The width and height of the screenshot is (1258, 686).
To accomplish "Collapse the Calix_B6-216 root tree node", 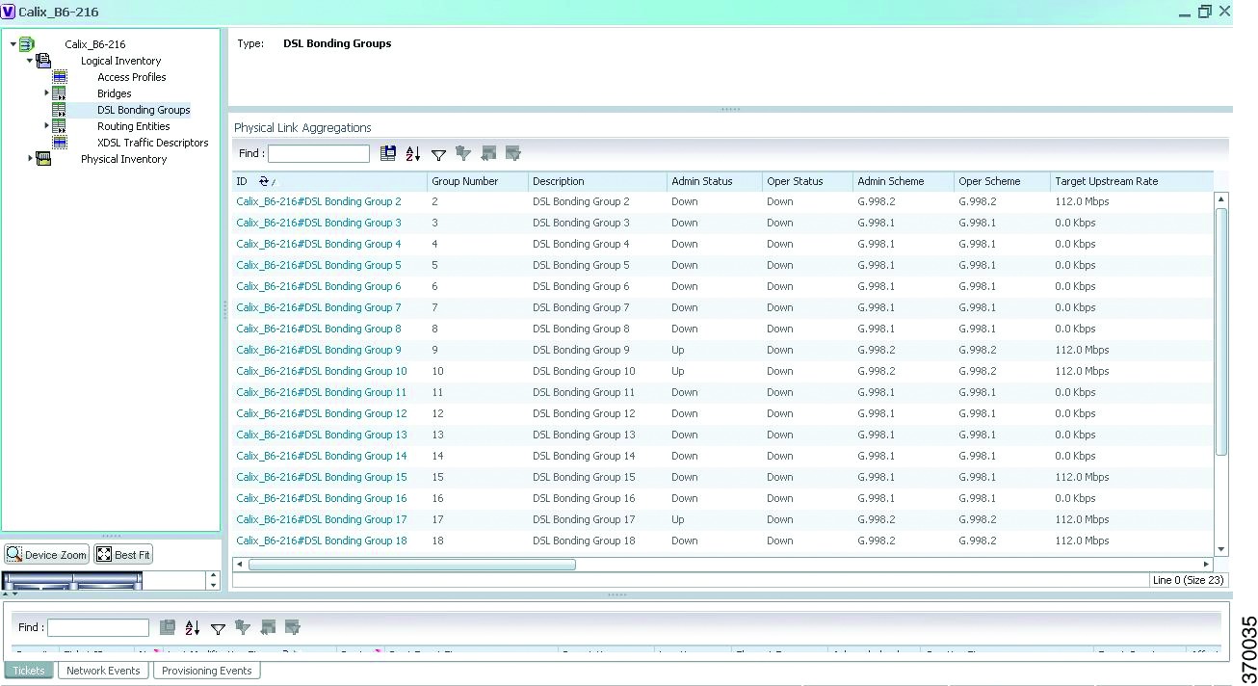I will click(13, 44).
